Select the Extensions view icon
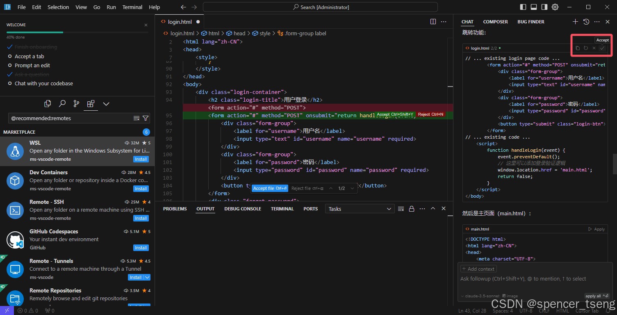The width and height of the screenshot is (617, 315). point(91,103)
